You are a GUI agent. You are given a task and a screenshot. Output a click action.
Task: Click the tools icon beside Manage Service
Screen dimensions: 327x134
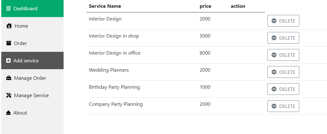click(x=9, y=96)
